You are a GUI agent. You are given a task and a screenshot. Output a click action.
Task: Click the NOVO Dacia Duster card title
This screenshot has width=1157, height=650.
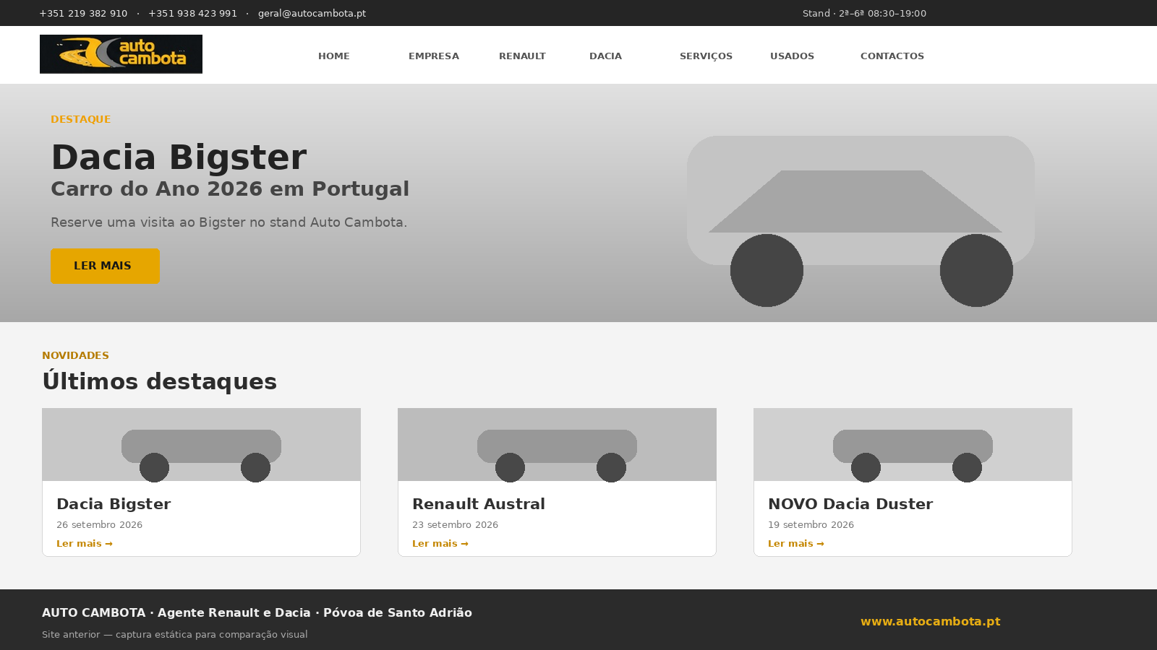(x=850, y=504)
